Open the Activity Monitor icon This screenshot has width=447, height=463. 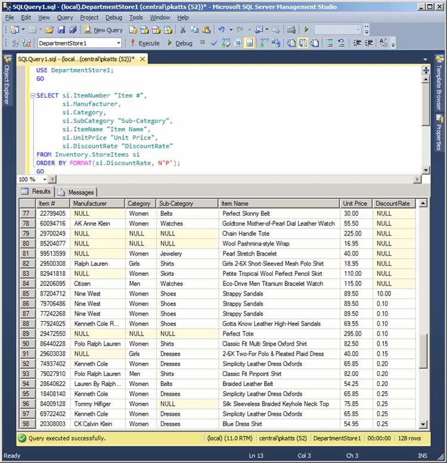pos(291,30)
